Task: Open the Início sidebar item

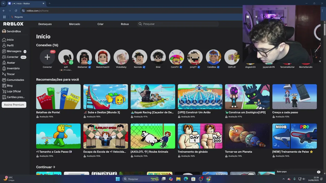Action: click(x=8, y=40)
